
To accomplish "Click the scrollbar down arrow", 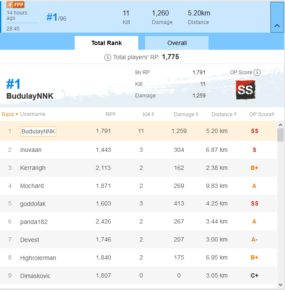I will point(280,284).
